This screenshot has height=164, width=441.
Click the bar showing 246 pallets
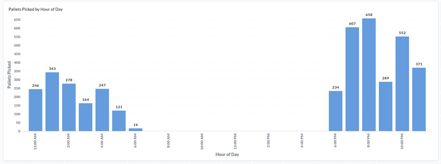point(35,110)
